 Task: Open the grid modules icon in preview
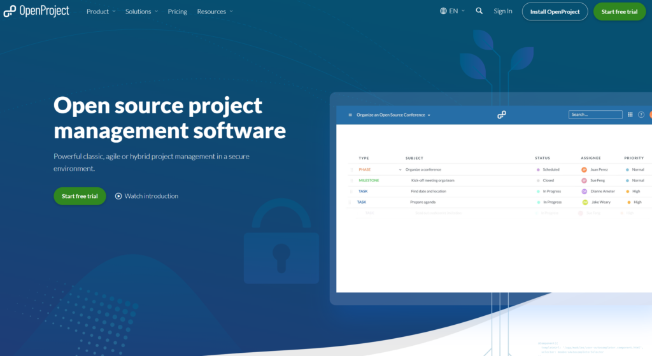[630, 115]
